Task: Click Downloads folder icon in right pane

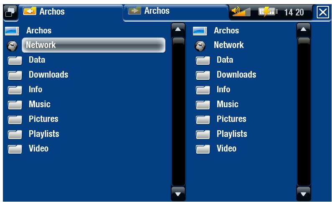Action: 203,75
